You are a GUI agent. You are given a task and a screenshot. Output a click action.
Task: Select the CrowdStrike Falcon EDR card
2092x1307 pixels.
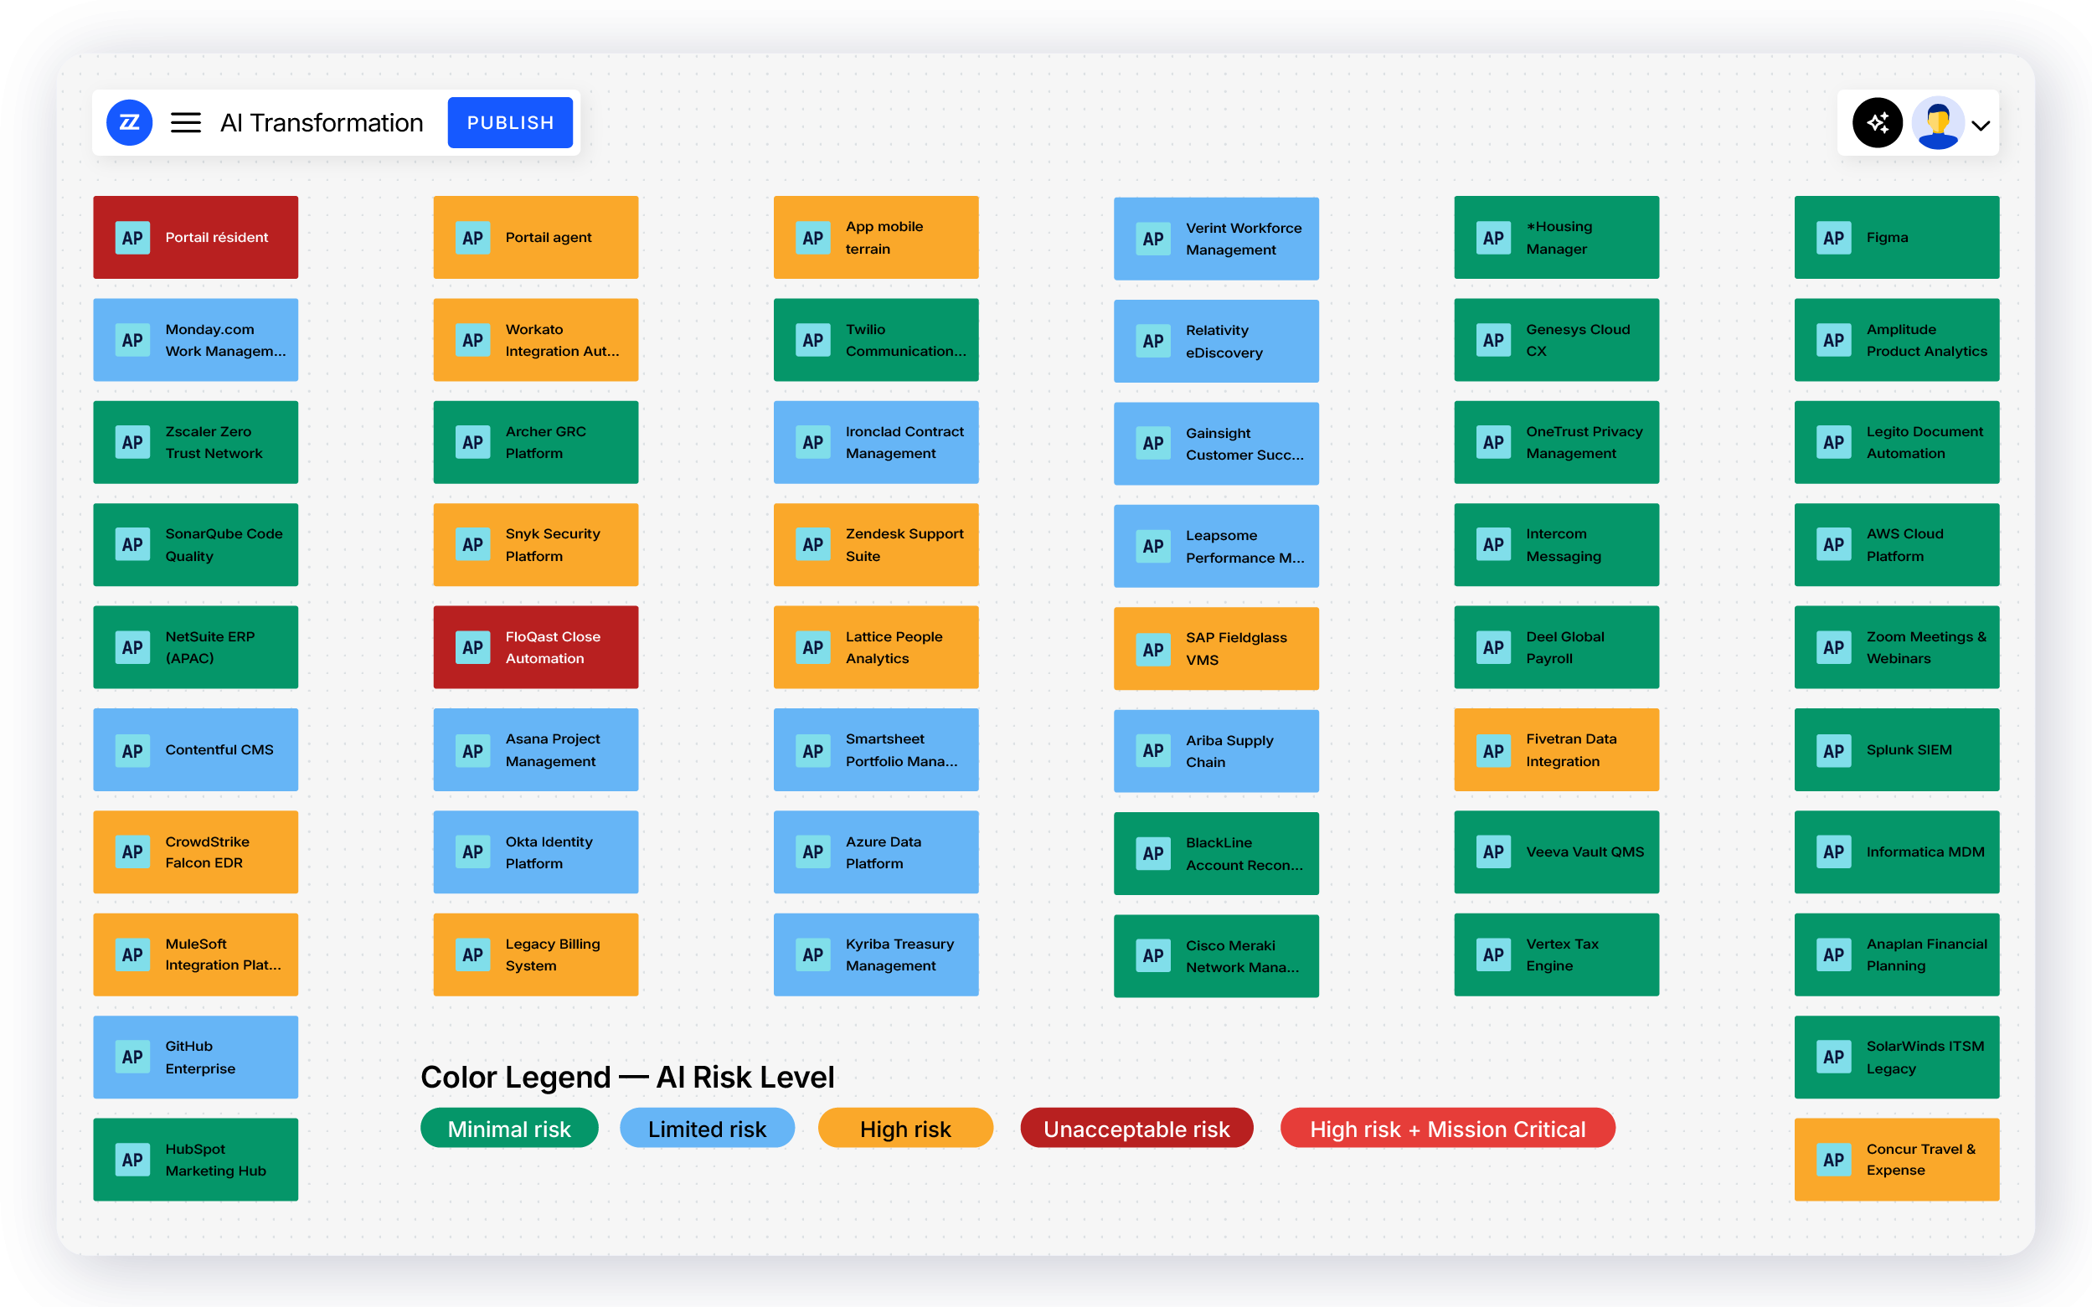click(x=195, y=852)
